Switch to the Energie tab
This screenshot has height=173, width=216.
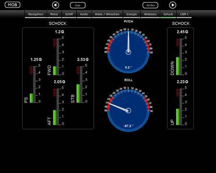coord(132,14)
